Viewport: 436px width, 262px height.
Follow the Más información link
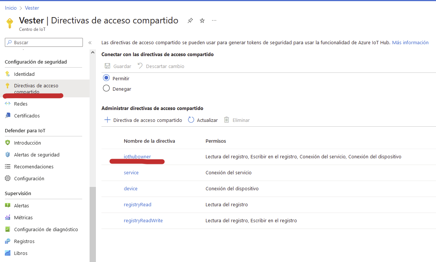point(410,43)
